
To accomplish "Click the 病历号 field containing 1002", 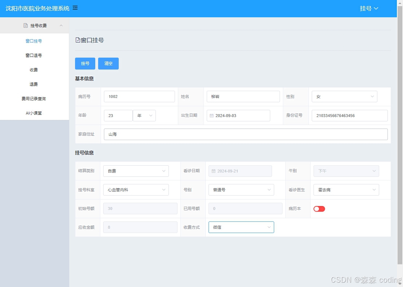I will (x=139, y=97).
